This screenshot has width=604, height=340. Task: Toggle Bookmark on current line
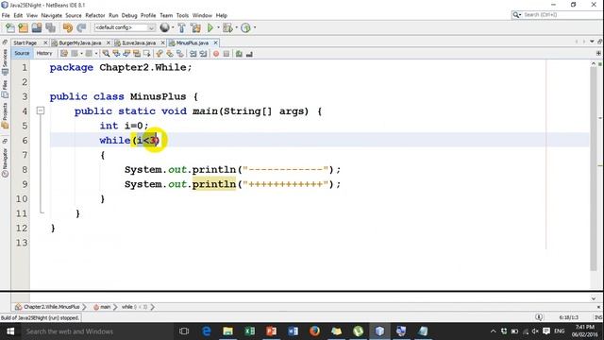tap(180, 54)
